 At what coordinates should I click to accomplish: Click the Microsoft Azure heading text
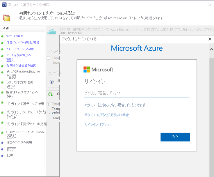click(x=137, y=48)
